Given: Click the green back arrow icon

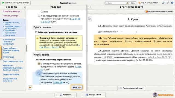Looking at the screenshot, I should pos(3,3).
